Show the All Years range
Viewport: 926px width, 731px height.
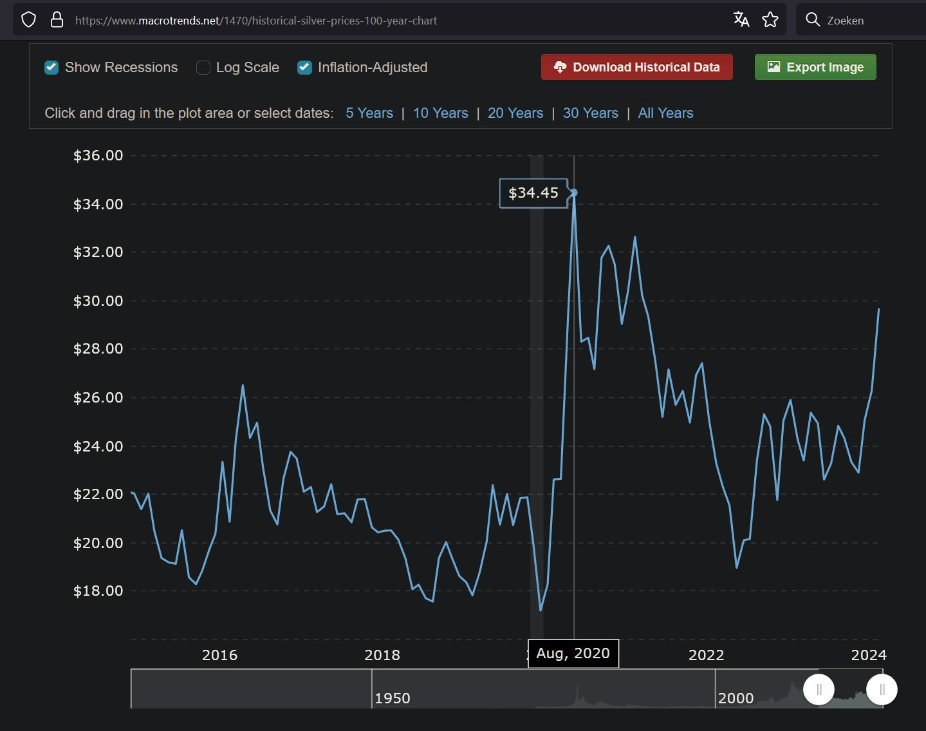(665, 113)
